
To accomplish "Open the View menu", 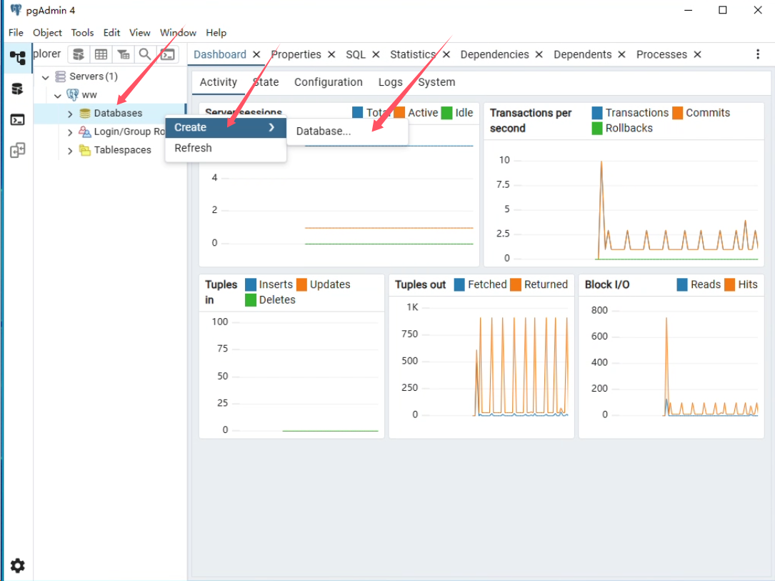I will (140, 33).
